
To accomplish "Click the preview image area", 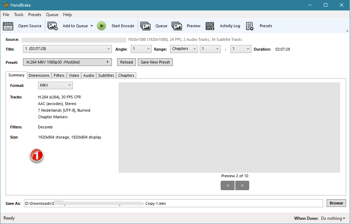I will point(229,127).
